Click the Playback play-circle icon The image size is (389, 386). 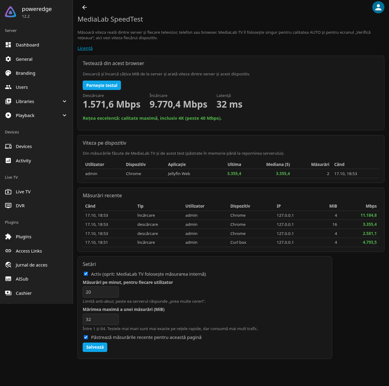8,115
